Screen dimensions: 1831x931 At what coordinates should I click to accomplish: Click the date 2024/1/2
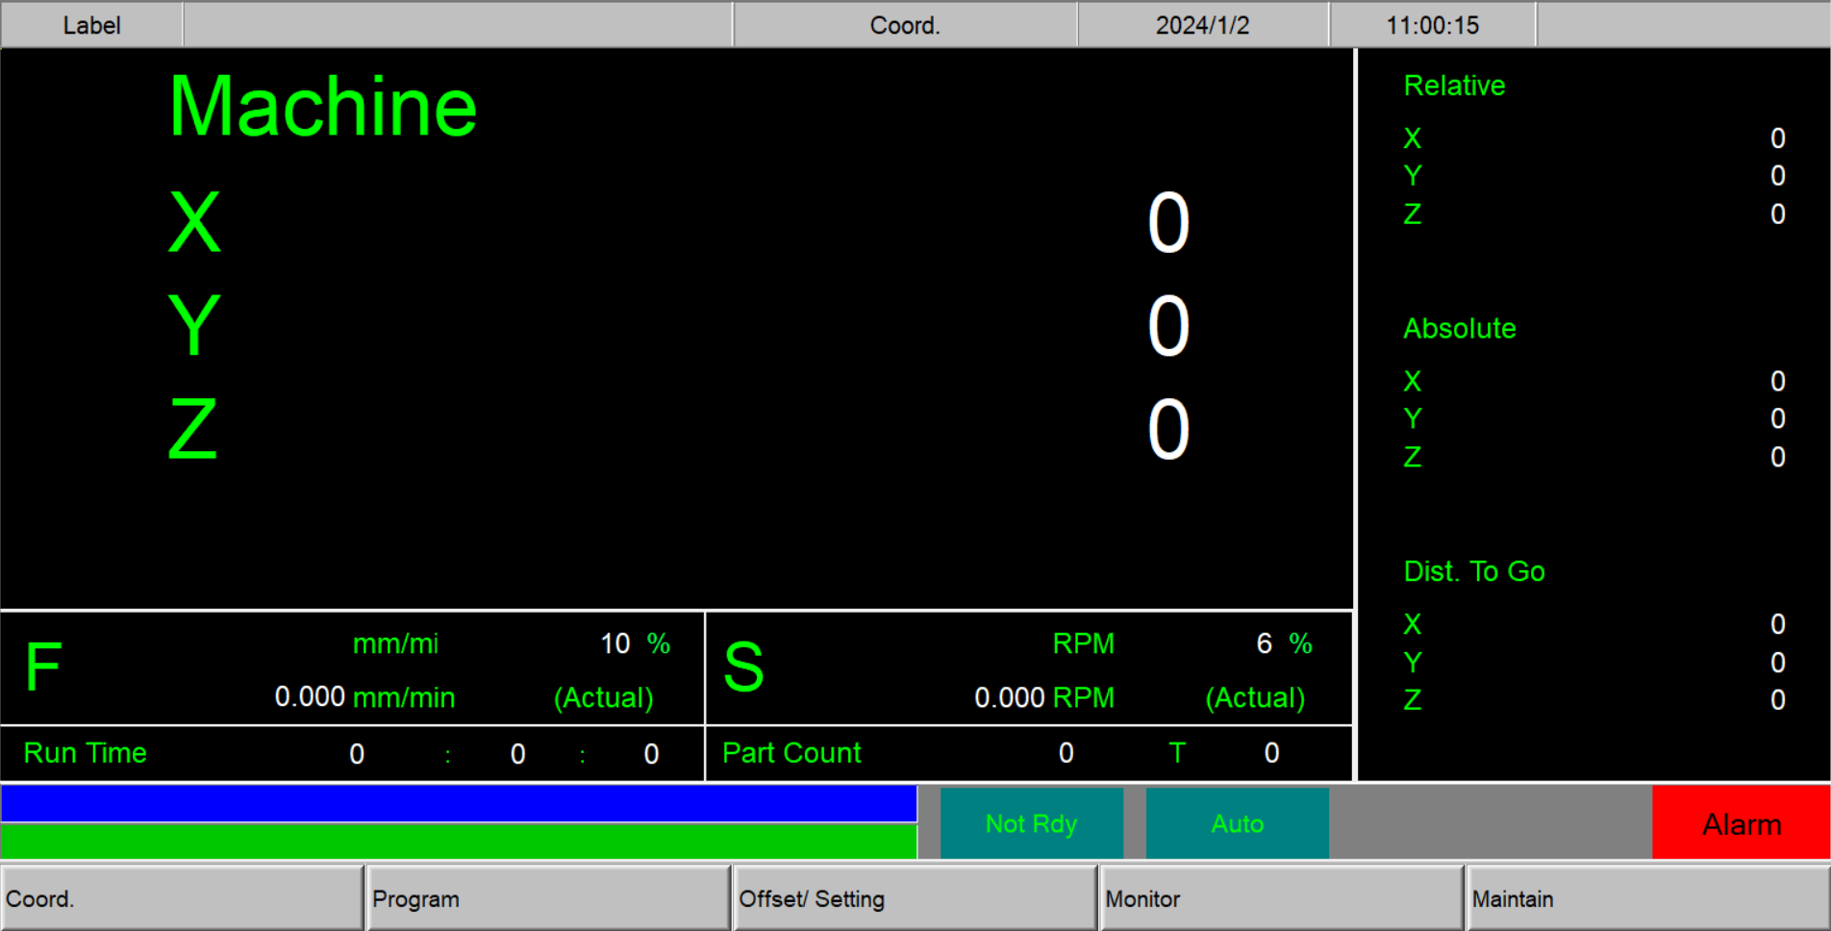pyautogui.click(x=1202, y=25)
